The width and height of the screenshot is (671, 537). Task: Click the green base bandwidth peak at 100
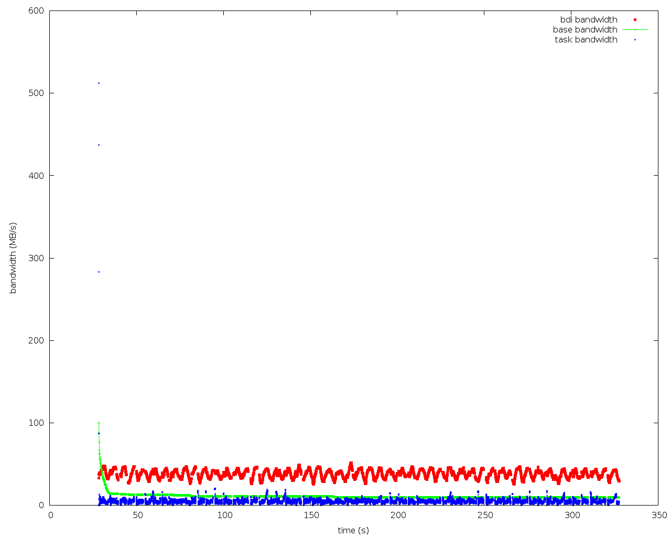pyautogui.click(x=99, y=423)
